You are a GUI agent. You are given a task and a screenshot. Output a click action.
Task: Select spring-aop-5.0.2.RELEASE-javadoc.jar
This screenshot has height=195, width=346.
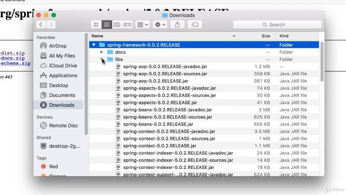[x=204, y=67]
